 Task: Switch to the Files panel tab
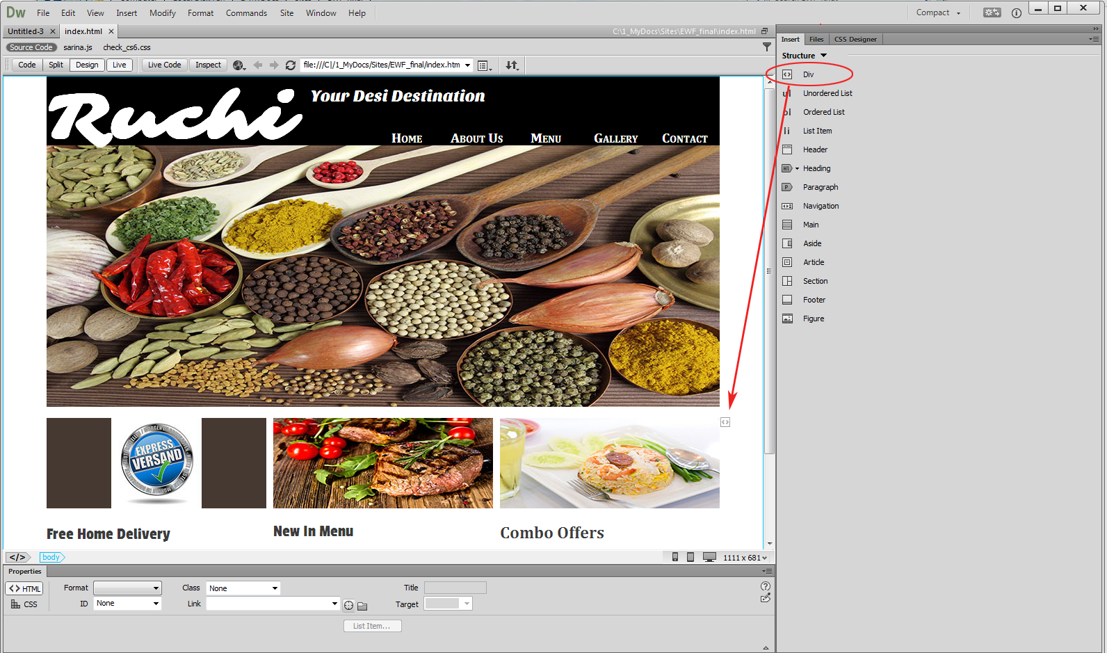(816, 39)
